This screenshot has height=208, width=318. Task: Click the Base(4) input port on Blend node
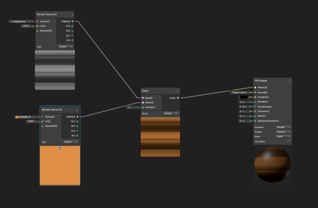[143, 98]
